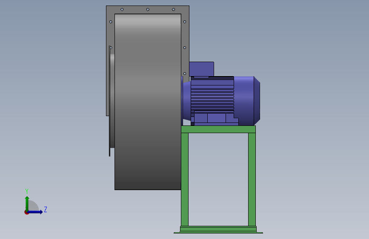
Task: Pick the top-right bolt hole on flange
Action: [174, 9]
